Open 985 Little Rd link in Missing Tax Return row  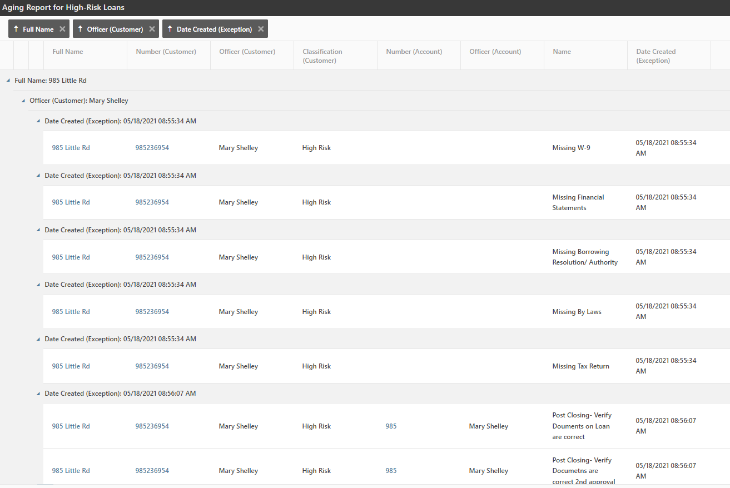tap(71, 366)
